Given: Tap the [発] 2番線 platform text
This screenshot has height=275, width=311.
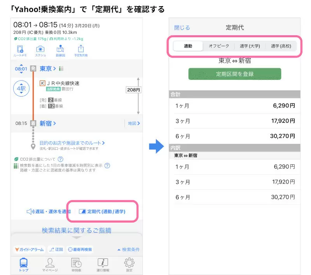Looking at the screenshot, I should coord(51,100).
